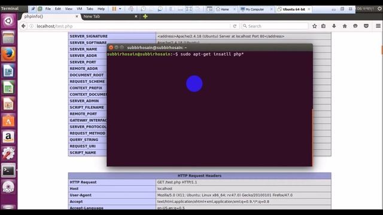The height and width of the screenshot is (215, 383).
Task: Open Ubuntu Software Center from the dock
Action: [8, 121]
